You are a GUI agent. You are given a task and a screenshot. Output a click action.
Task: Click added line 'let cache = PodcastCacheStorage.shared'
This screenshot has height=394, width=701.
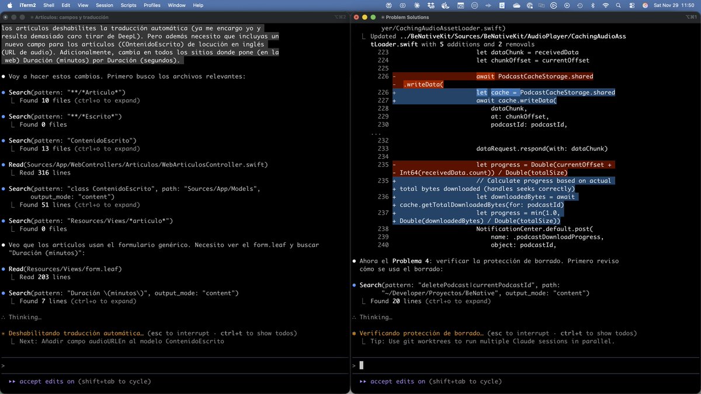click(546, 92)
